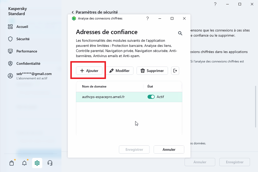258x172 pixels.
Task: Toggle Actif switch for authcps-espacepro.ameli.fr
Action: [151, 97]
